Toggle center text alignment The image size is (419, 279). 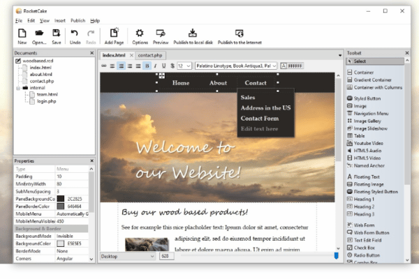point(121,66)
